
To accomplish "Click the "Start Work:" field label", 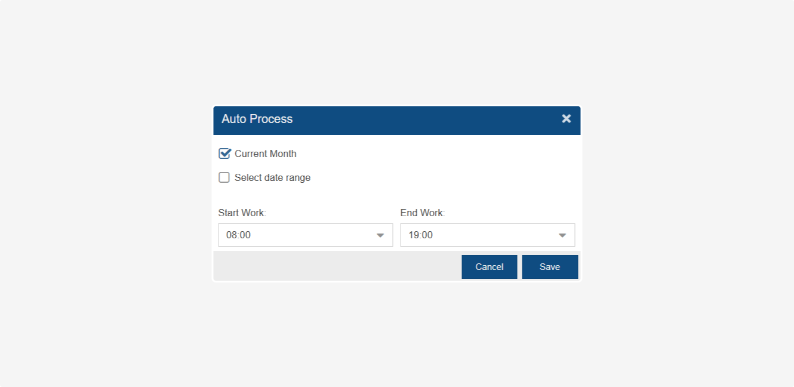I will coord(242,213).
